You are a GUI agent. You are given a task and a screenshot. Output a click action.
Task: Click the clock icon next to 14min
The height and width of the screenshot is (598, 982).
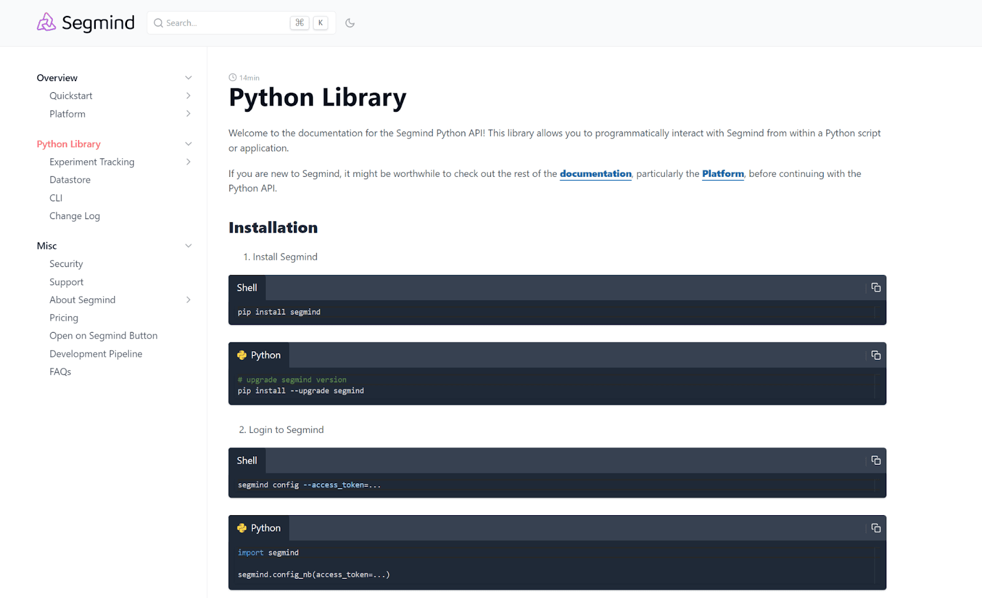pos(231,77)
